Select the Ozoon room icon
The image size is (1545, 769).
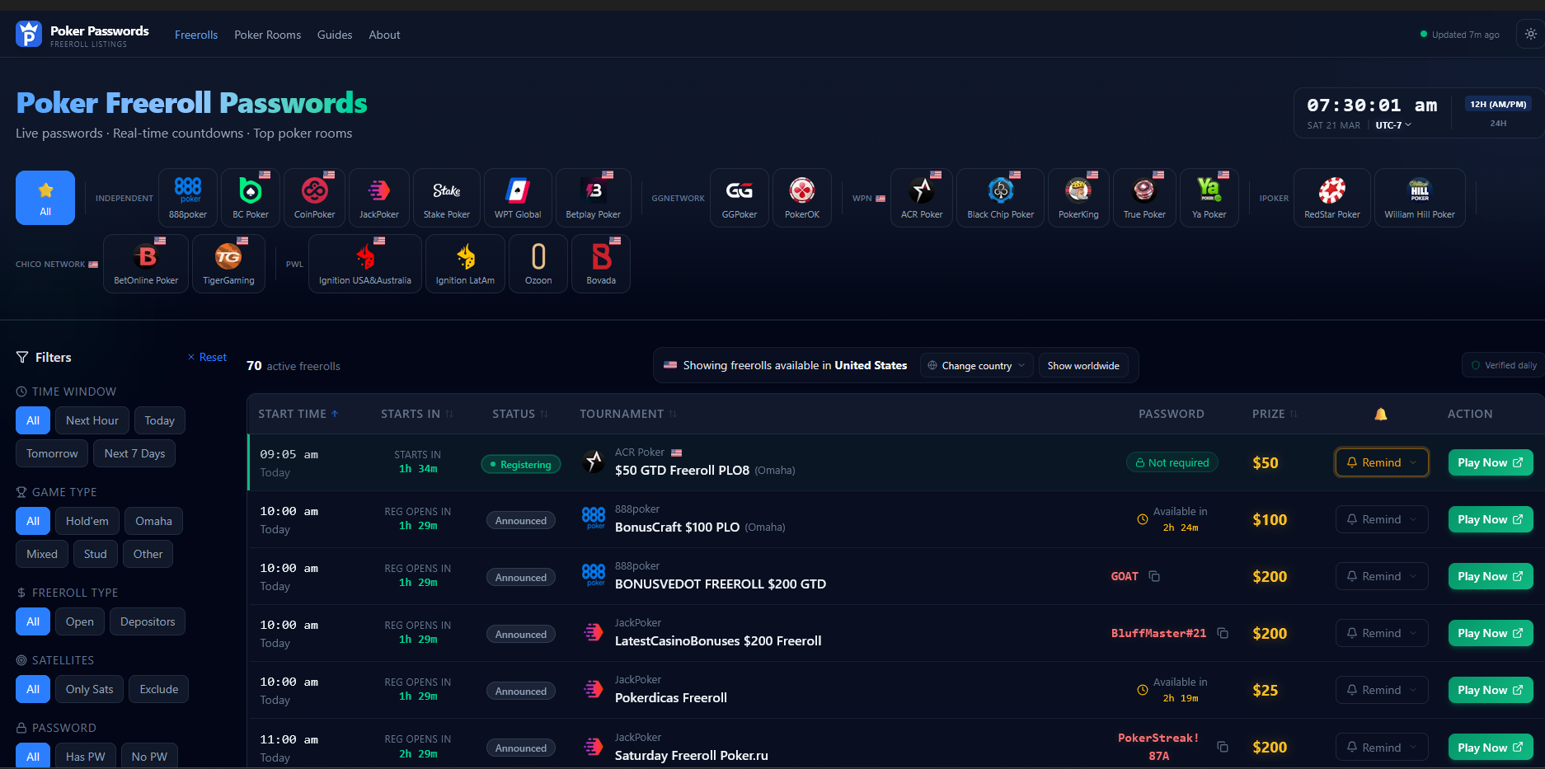(x=538, y=264)
